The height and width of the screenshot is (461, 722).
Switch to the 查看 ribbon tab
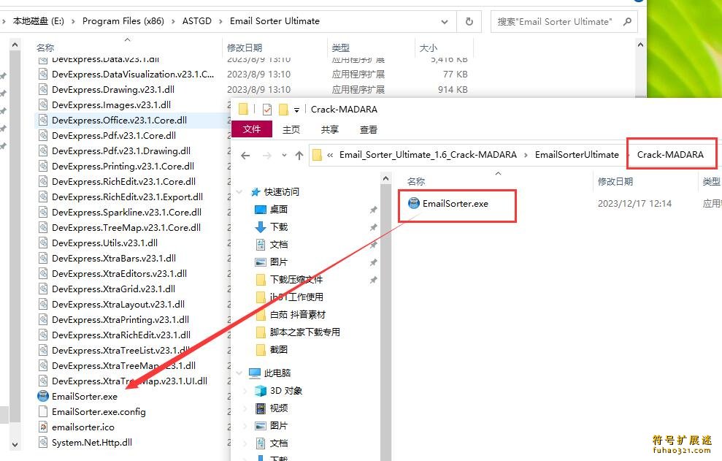(368, 129)
